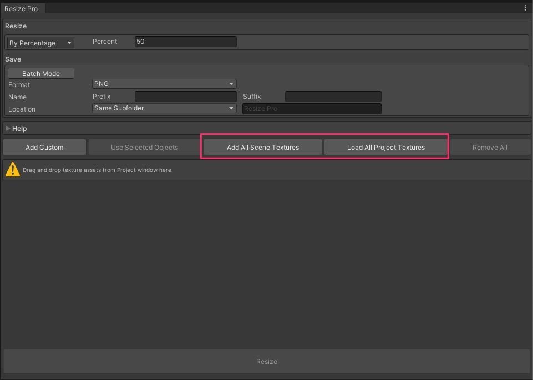Toggle Batch Mode button

pos(41,73)
